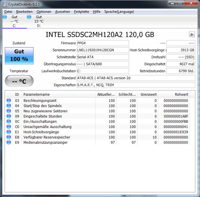Click the Rohwert column header
The width and height of the screenshot is (200, 197).
click(x=174, y=94)
